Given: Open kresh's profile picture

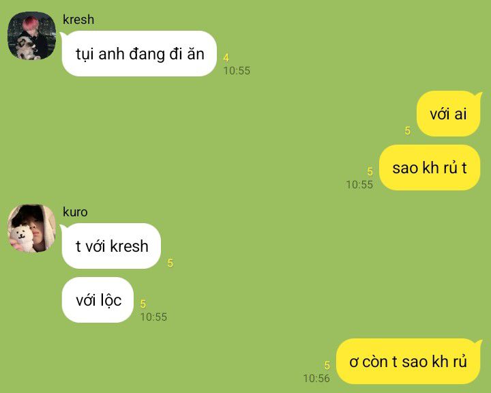Looking at the screenshot, I should (31, 35).
